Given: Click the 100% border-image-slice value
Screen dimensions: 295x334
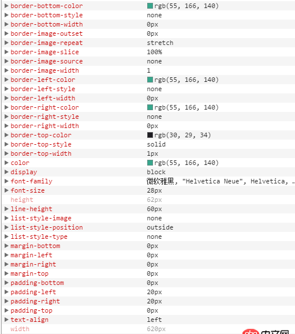Looking at the screenshot, I should point(155,52).
